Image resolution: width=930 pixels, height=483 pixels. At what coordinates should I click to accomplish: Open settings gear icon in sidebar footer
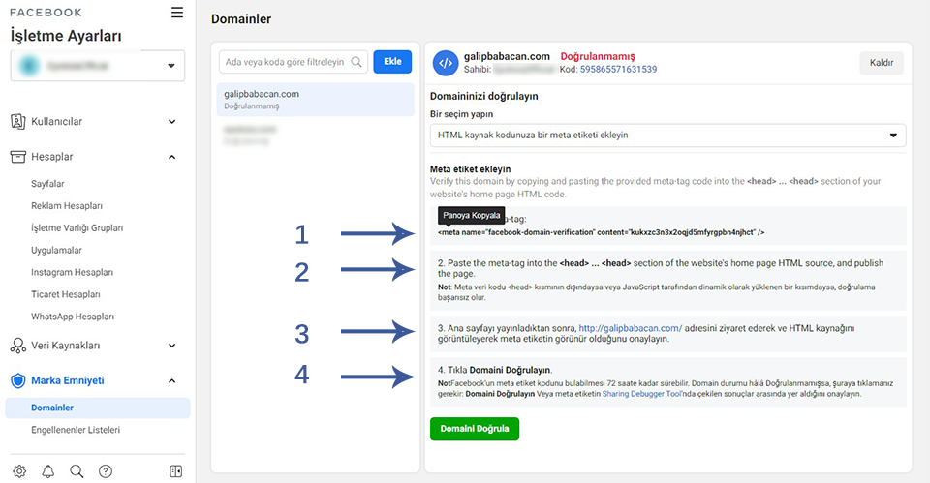(x=19, y=471)
